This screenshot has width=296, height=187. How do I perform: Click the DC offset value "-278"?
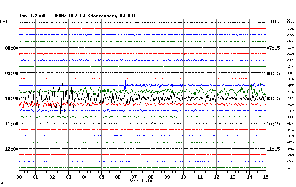click(290, 168)
